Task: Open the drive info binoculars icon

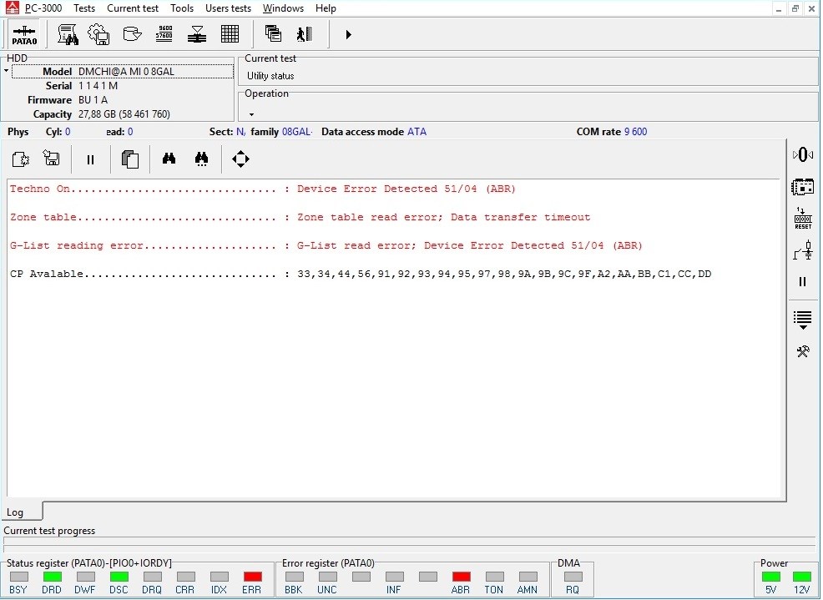Action: (x=68, y=35)
